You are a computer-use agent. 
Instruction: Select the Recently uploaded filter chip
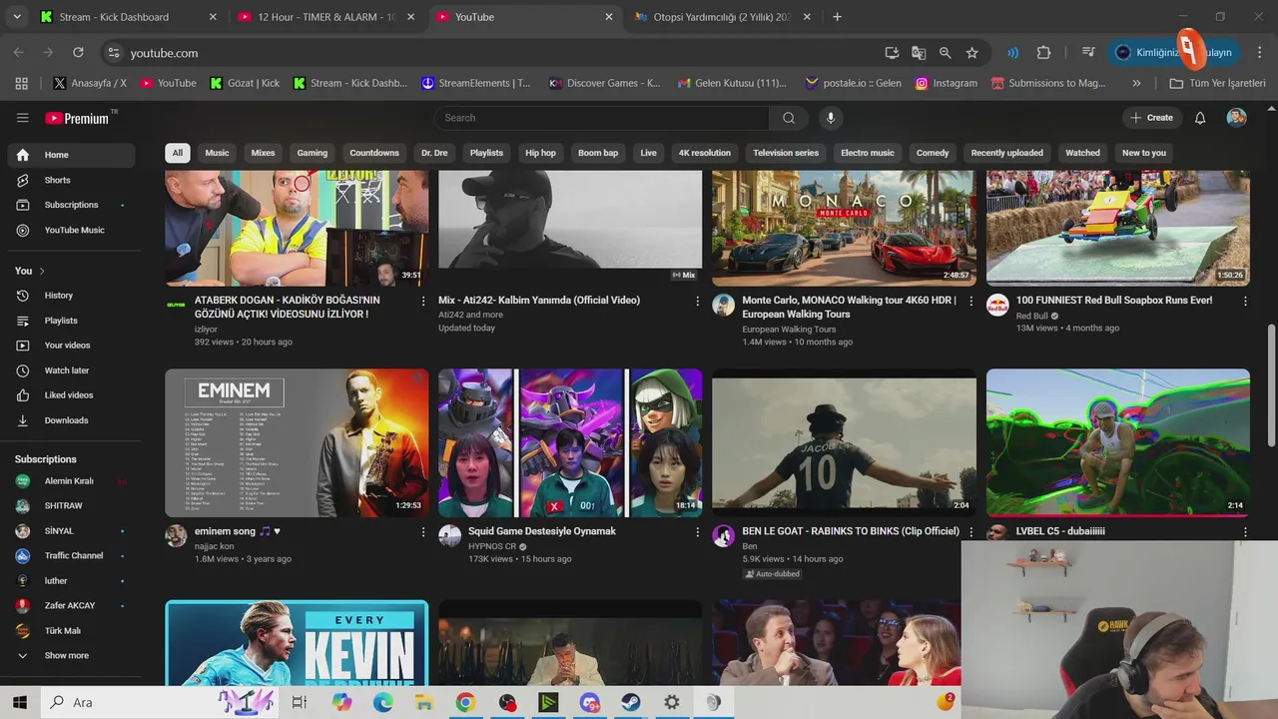click(x=1006, y=153)
